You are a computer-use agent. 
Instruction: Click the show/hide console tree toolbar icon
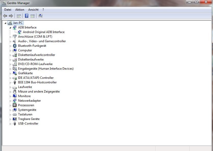point(19,16)
